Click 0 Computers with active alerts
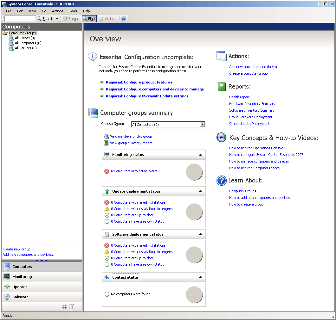336x320 pixels. pyautogui.click(x=134, y=171)
